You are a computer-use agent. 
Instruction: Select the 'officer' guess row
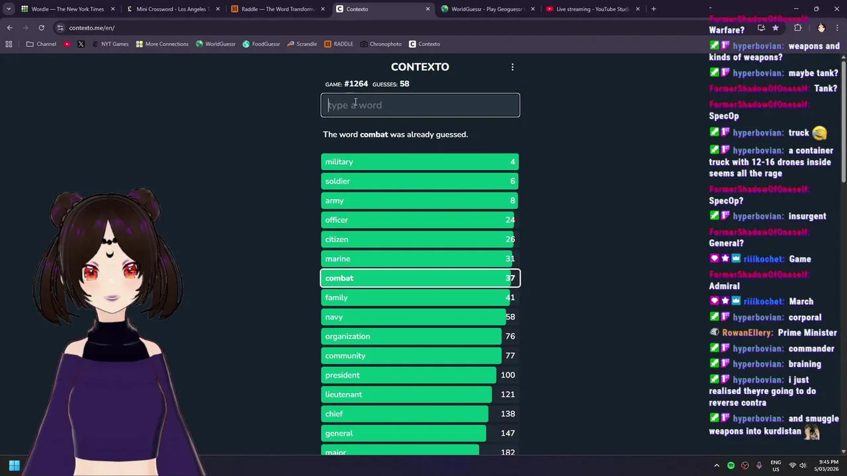click(x=420, y=220)
